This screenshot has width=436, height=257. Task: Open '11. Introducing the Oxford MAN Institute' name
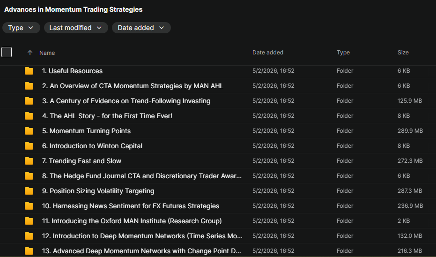(x=132, y=221)
